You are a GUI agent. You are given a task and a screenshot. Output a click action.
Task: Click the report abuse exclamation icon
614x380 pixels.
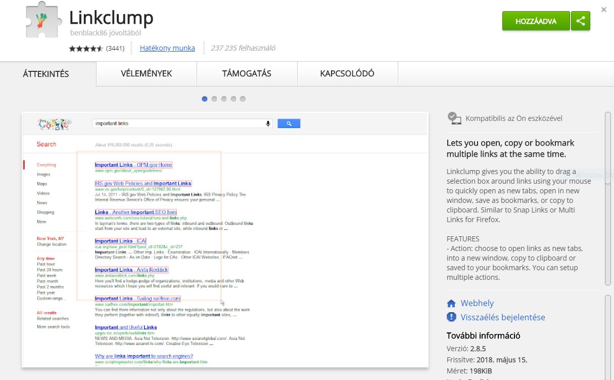[x=451, y=317]
